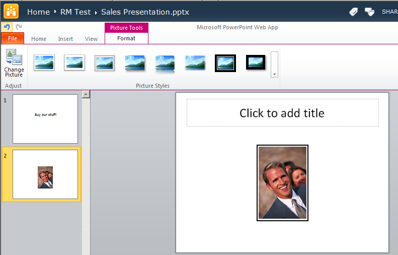This screenshot has height=255, width=398.
Task: Apply the double black frame picture style
Action: pyautogui.click(x=225, y=63)
